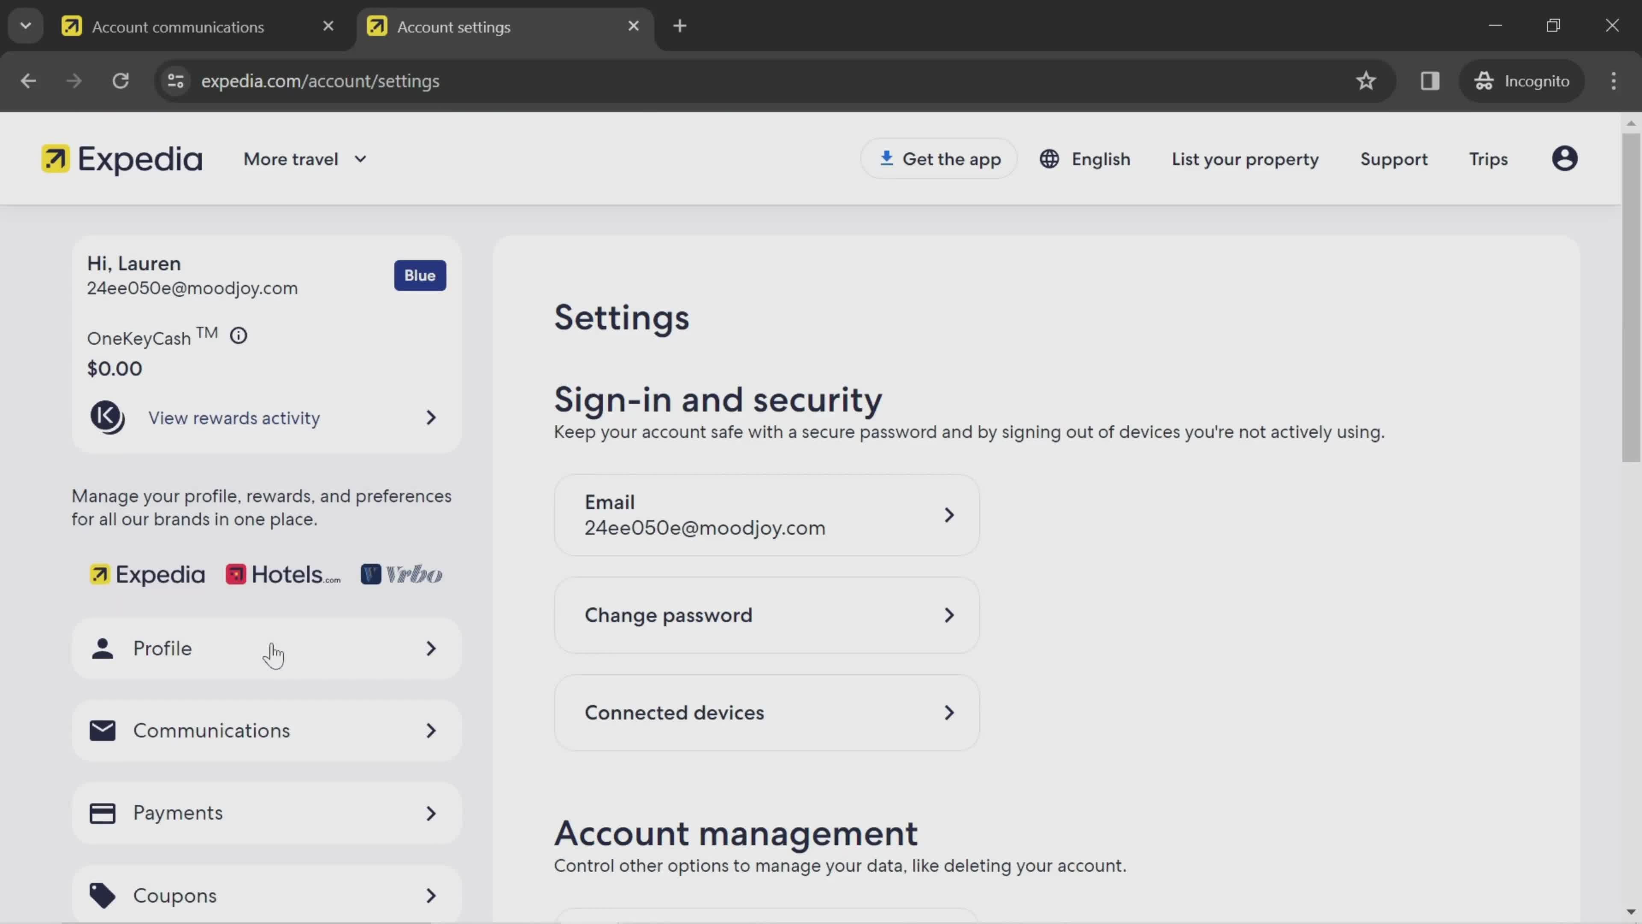
Task: Reload the page
Action: tap(121, 81)
